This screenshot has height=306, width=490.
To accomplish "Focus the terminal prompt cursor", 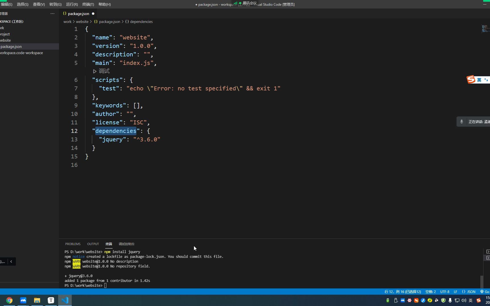I will pyautogui.click(x=105, y=285).
